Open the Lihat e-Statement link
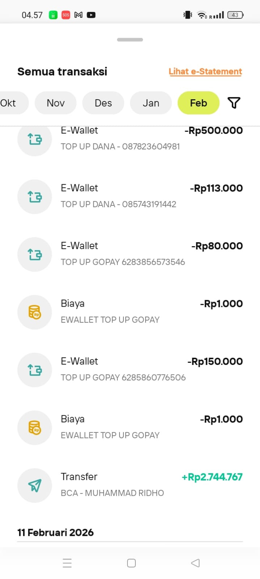 [x=205, y=71]
